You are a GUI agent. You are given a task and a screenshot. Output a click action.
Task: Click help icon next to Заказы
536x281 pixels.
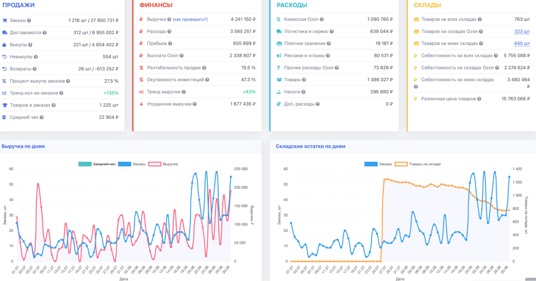coord(29,20)
